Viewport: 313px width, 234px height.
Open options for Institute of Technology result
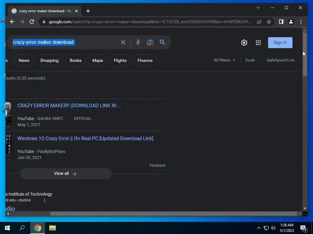click(x=45, y=200)
